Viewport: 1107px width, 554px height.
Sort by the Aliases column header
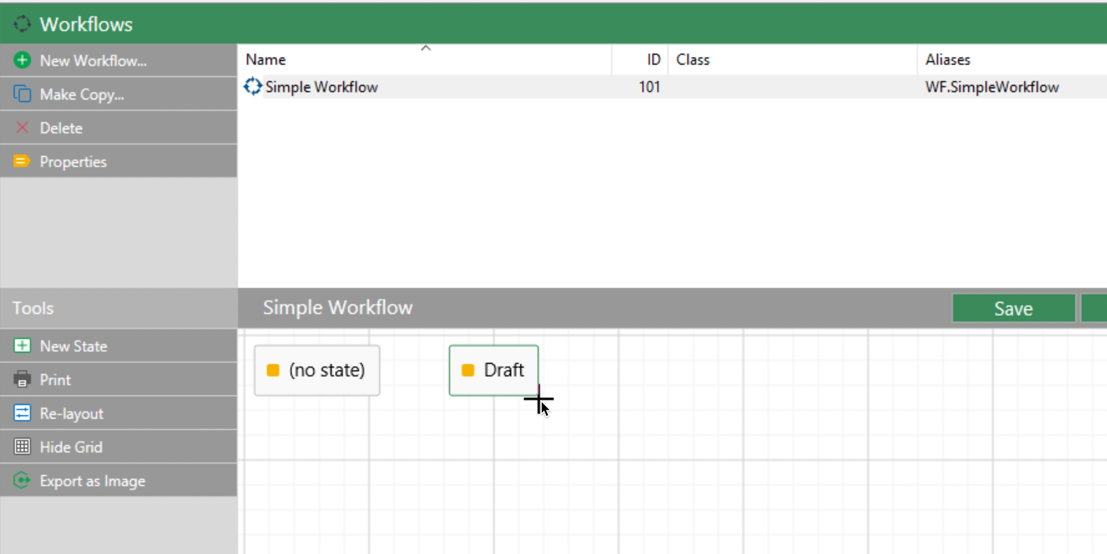coord(1012,60)
